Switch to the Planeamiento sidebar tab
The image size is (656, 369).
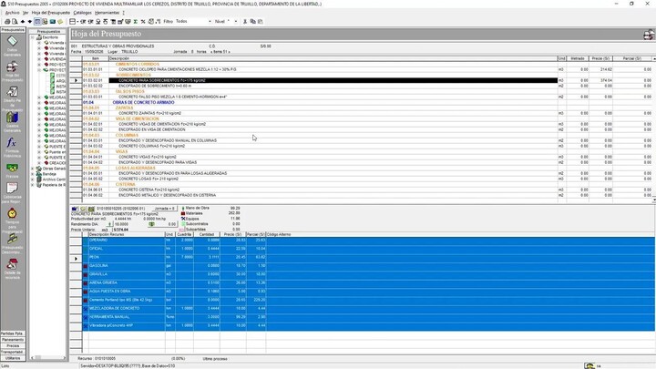coord(13,340)
